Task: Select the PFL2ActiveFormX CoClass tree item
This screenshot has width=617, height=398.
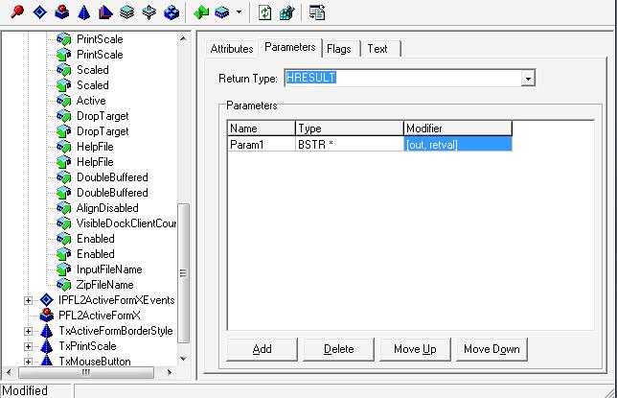Action: pos(99,316)
